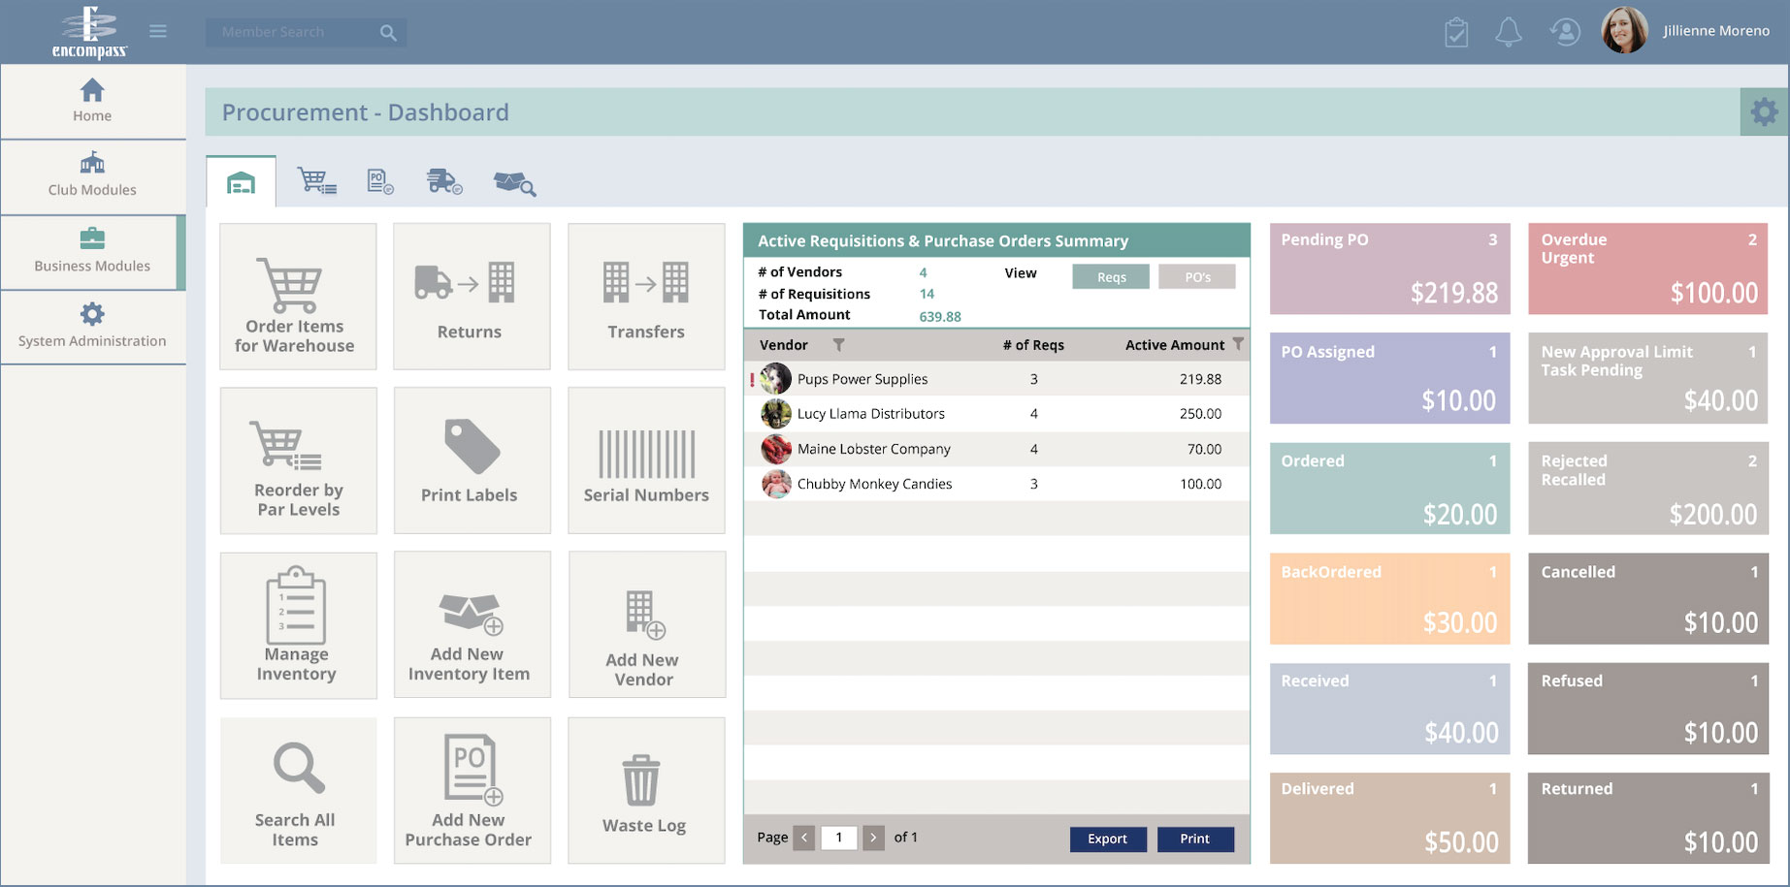Click the hamburger menu icon
The width and height of the screenshot is (1790, 887).
click(158, 32)
